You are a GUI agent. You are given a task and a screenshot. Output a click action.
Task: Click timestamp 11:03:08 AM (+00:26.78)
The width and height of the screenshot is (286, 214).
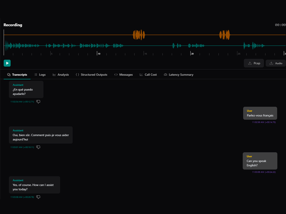click(22, 197)
